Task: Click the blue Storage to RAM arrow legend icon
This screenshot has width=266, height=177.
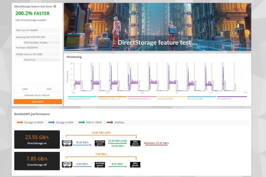Action: (x=51, y=122)
